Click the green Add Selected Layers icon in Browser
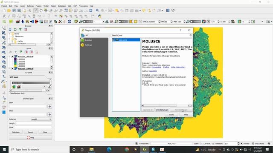The height and width of the screenshot is (153, 273). [x=15, y=29]
